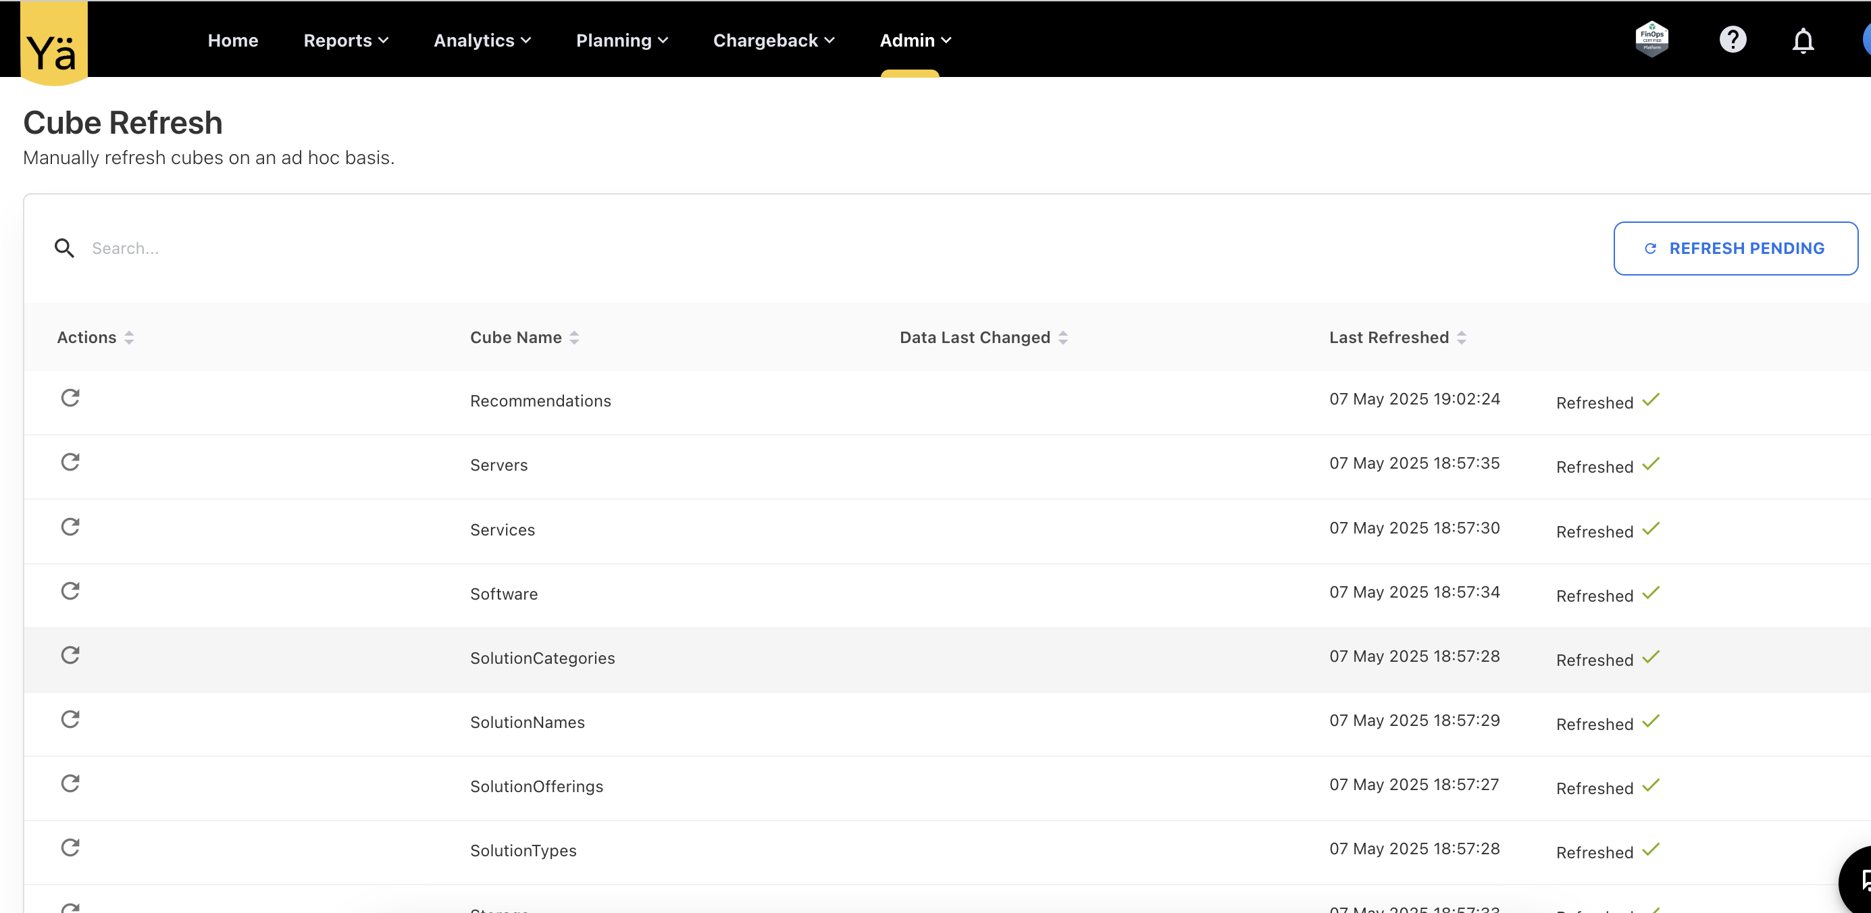The width and height of the screenshot is (1871, 913).
Task: Expand the Reports menu
Action: tap(346, 41)
